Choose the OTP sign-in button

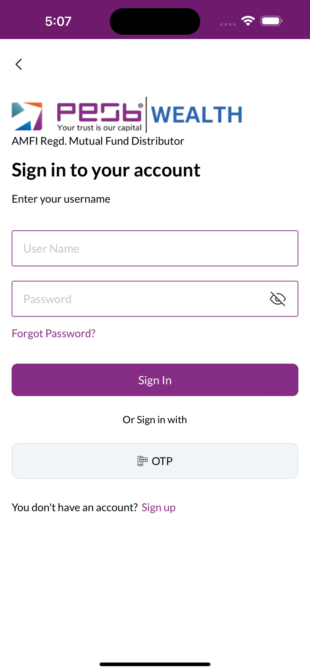coord(155,461)
